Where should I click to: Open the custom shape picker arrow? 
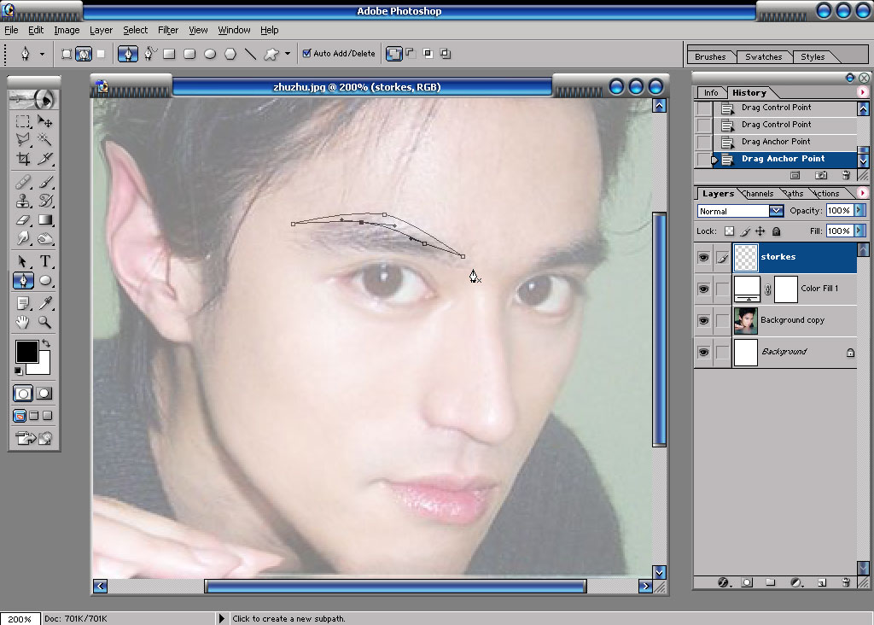288,54
